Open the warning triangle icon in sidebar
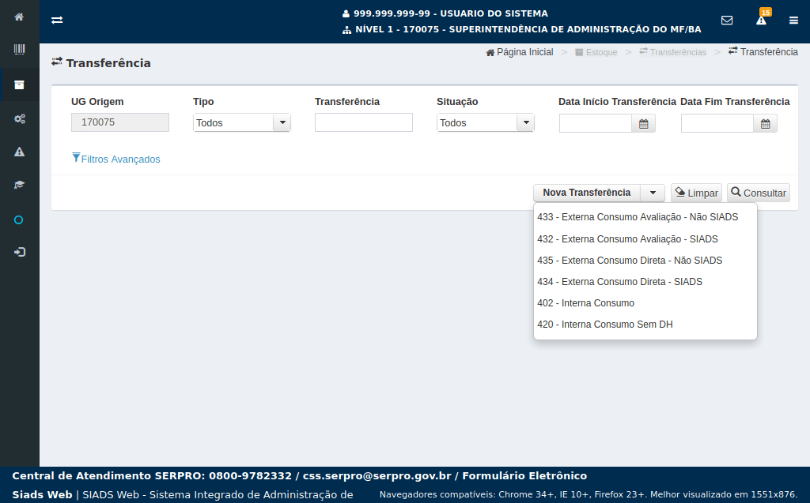This screenshot has height=503, width=810. (x=19, y=152)
